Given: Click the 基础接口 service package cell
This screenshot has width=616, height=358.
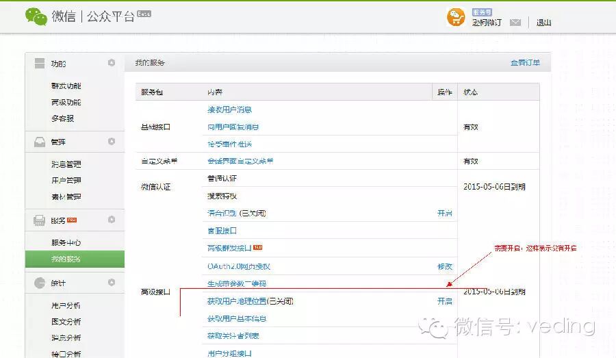Looking at the screenshot, I should (x=155, y=127).
